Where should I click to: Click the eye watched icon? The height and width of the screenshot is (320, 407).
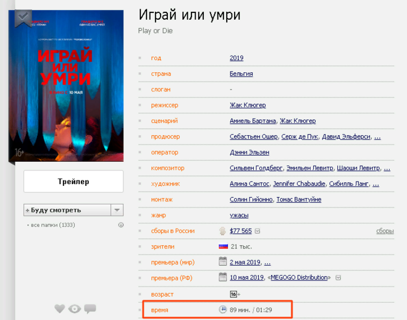(75, 308)
